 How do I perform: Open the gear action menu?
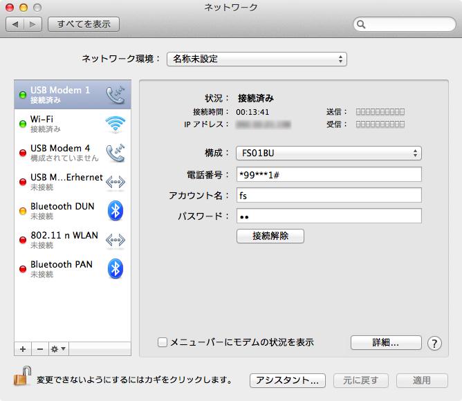[x=58, y=349]
